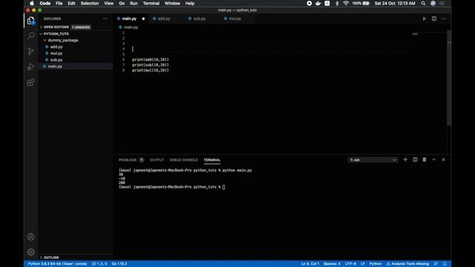Change file encoding UTF-8
This screenshot has height=267, width=475.
click(350, 264)
